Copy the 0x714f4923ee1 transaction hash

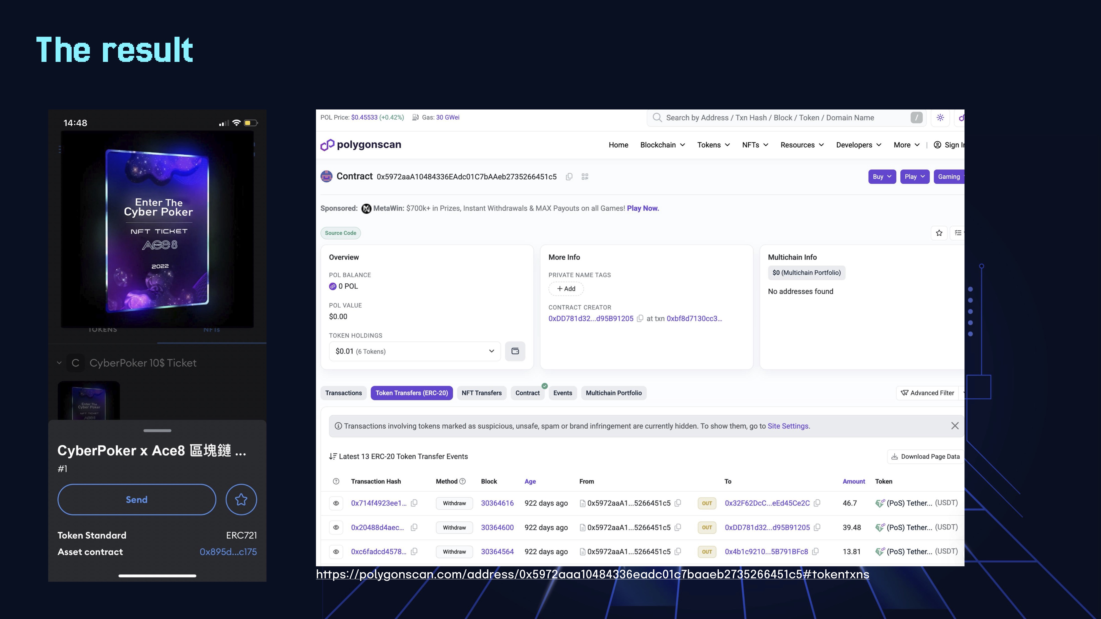point(414,503)
